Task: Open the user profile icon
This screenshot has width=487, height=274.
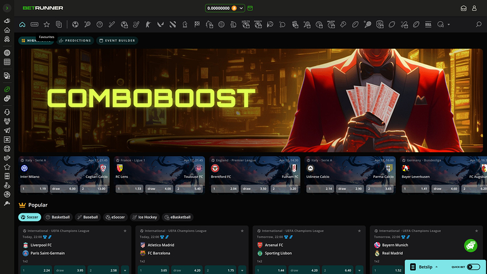Action: (475, 8)
